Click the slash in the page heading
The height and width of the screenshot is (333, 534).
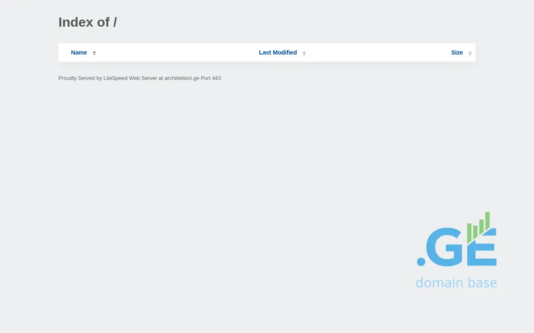[x=115, y=22]
